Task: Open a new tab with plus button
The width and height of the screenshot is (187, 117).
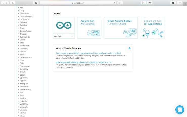Action: 185,4
